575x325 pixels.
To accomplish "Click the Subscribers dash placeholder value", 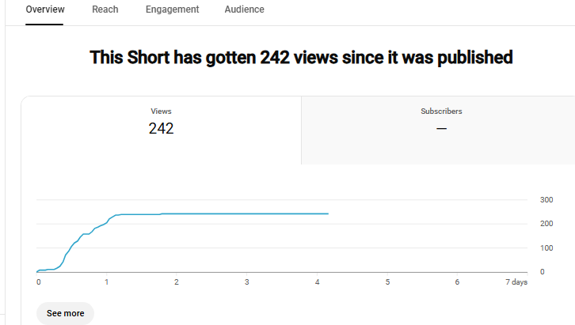I will pos(441,128).
